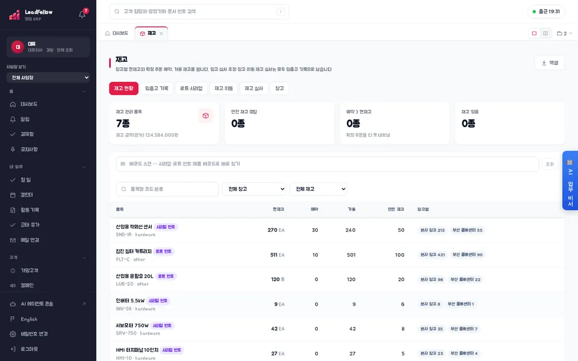Open the 전체 재고 stock filter
The height and width of the screenshot is (361, 578).
318,189
